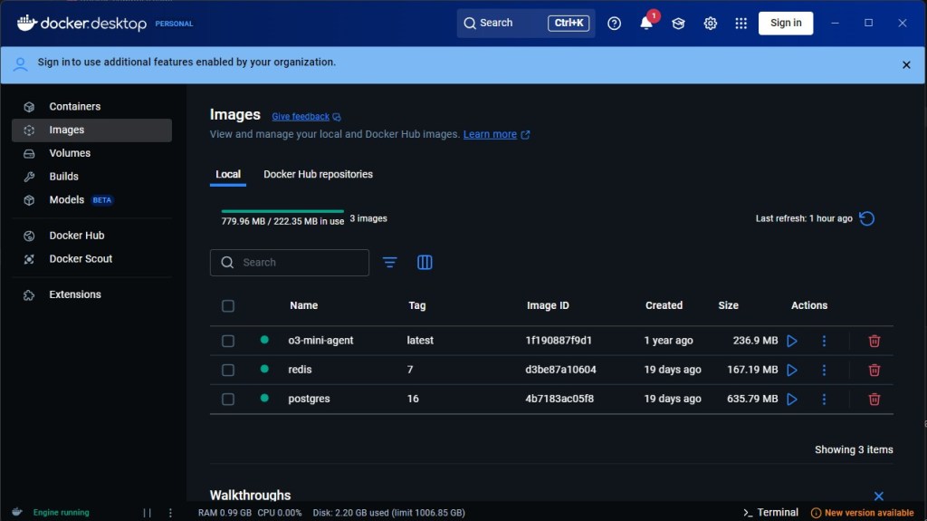
Task: Click the top Search bar with Ctrl+K
Action: pos(526,23)
